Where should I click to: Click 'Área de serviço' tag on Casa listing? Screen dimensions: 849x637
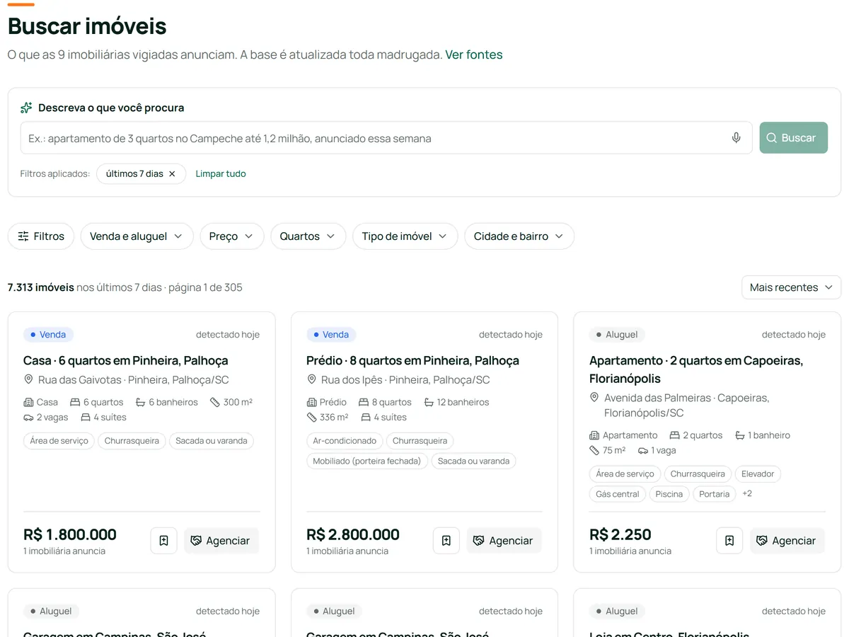pyautogui.click(x=59, y=440)
